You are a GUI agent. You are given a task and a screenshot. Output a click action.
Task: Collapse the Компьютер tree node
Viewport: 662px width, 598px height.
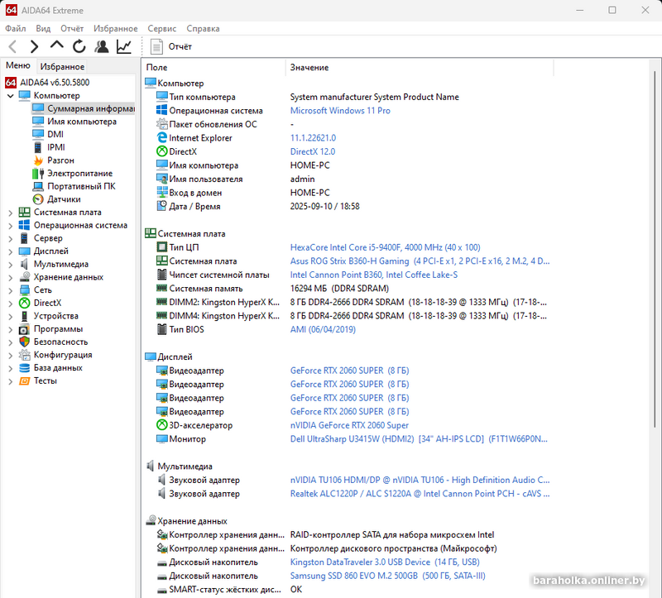[11, 96]
